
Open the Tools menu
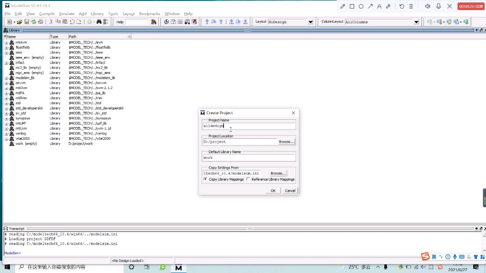[x=113, y=14]
